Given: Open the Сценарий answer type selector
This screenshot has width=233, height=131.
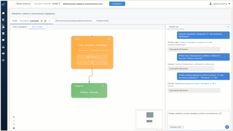Looking at the screenshot, I should (x=34, y=21).
